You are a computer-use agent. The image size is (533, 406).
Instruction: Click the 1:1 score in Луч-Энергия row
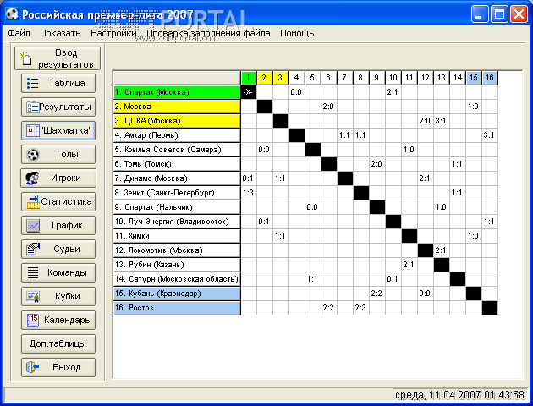[490, 222]
